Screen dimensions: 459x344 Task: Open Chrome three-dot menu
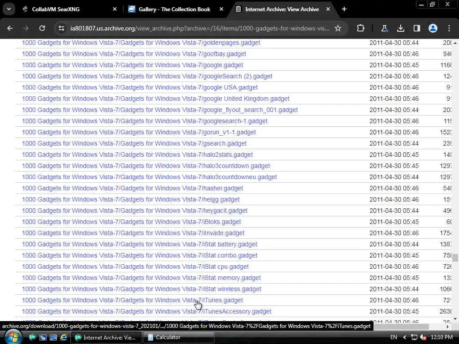[449, 28]
